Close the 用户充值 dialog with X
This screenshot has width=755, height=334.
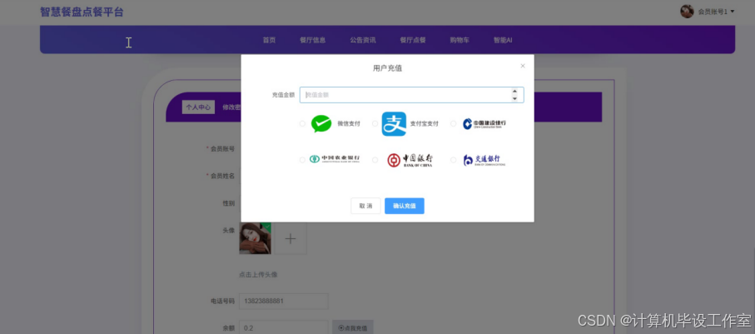(523, 66)
